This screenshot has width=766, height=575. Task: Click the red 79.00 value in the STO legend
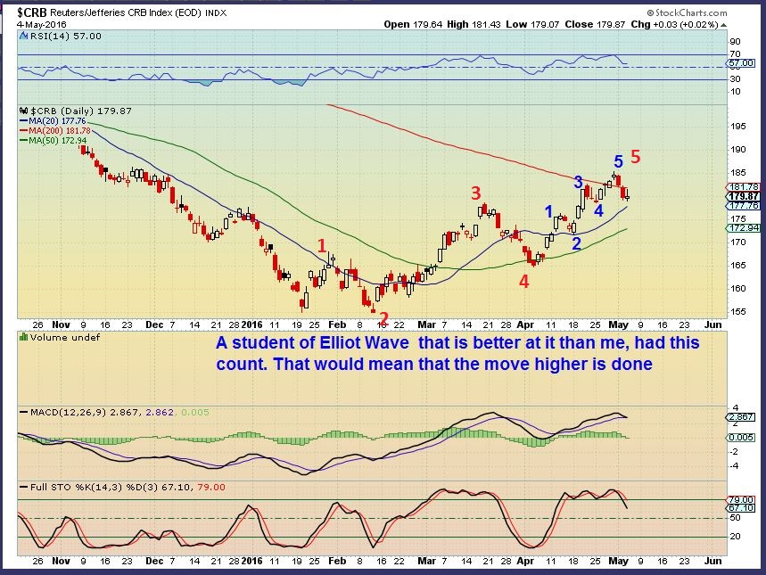210,487
